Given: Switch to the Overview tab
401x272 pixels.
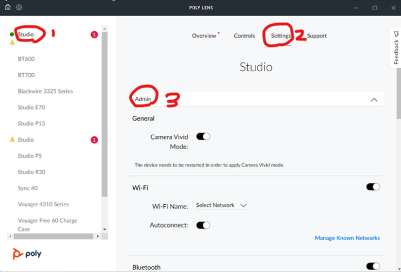Looking at the screenshot, I should pyautogui.click(x=204, y=36).
